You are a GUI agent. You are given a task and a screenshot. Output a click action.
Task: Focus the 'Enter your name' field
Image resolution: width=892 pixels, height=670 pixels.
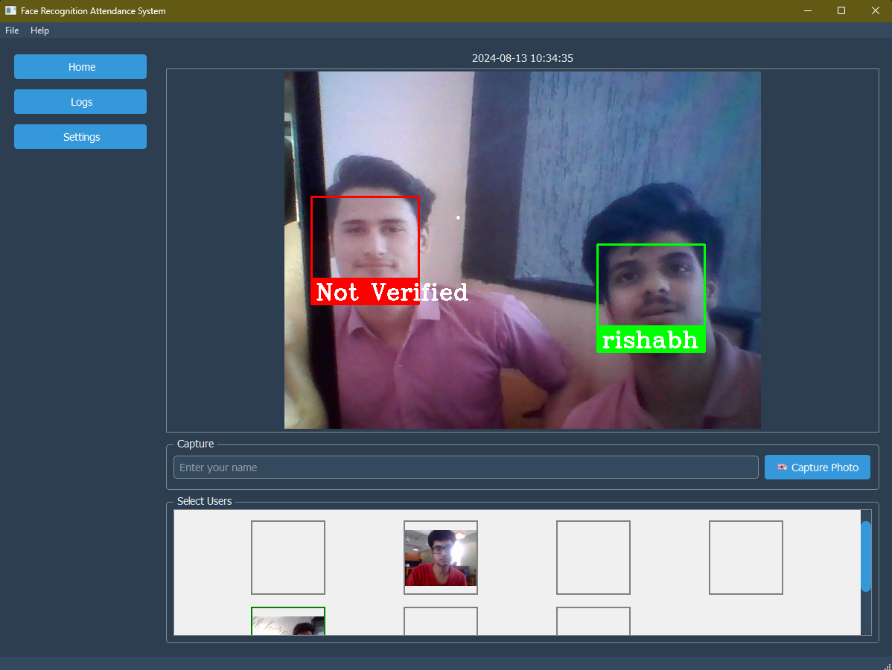point(465,468)
